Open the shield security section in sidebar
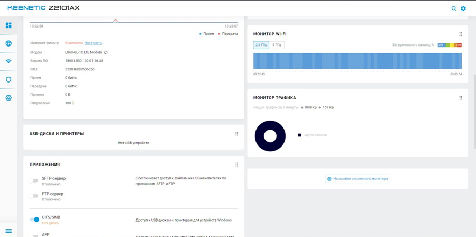Screen dimensions: 476x237 8,79
